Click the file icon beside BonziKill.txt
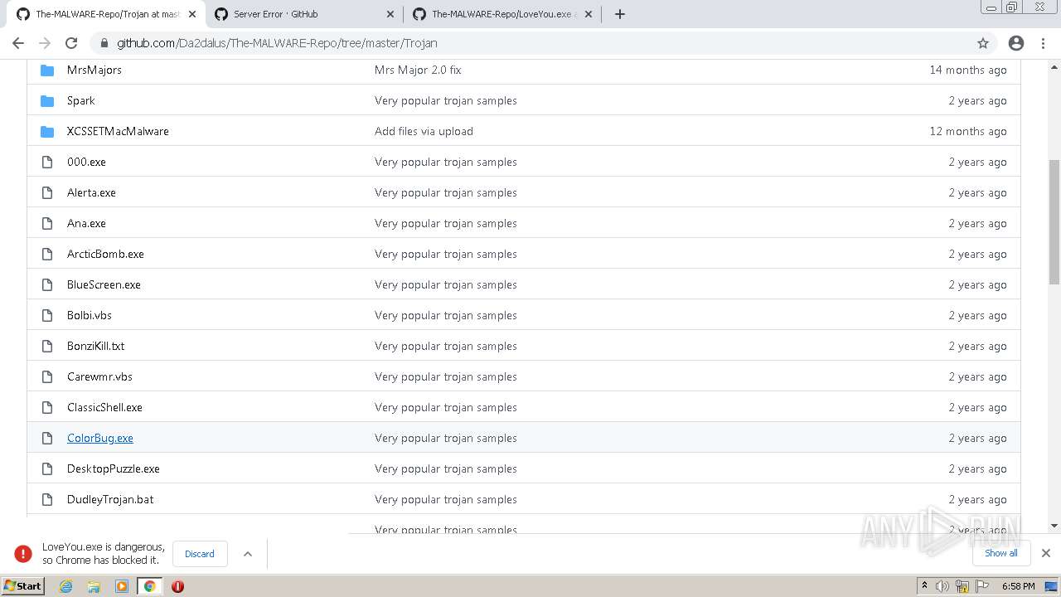The image size is (1061, 597). click(47, 346)
